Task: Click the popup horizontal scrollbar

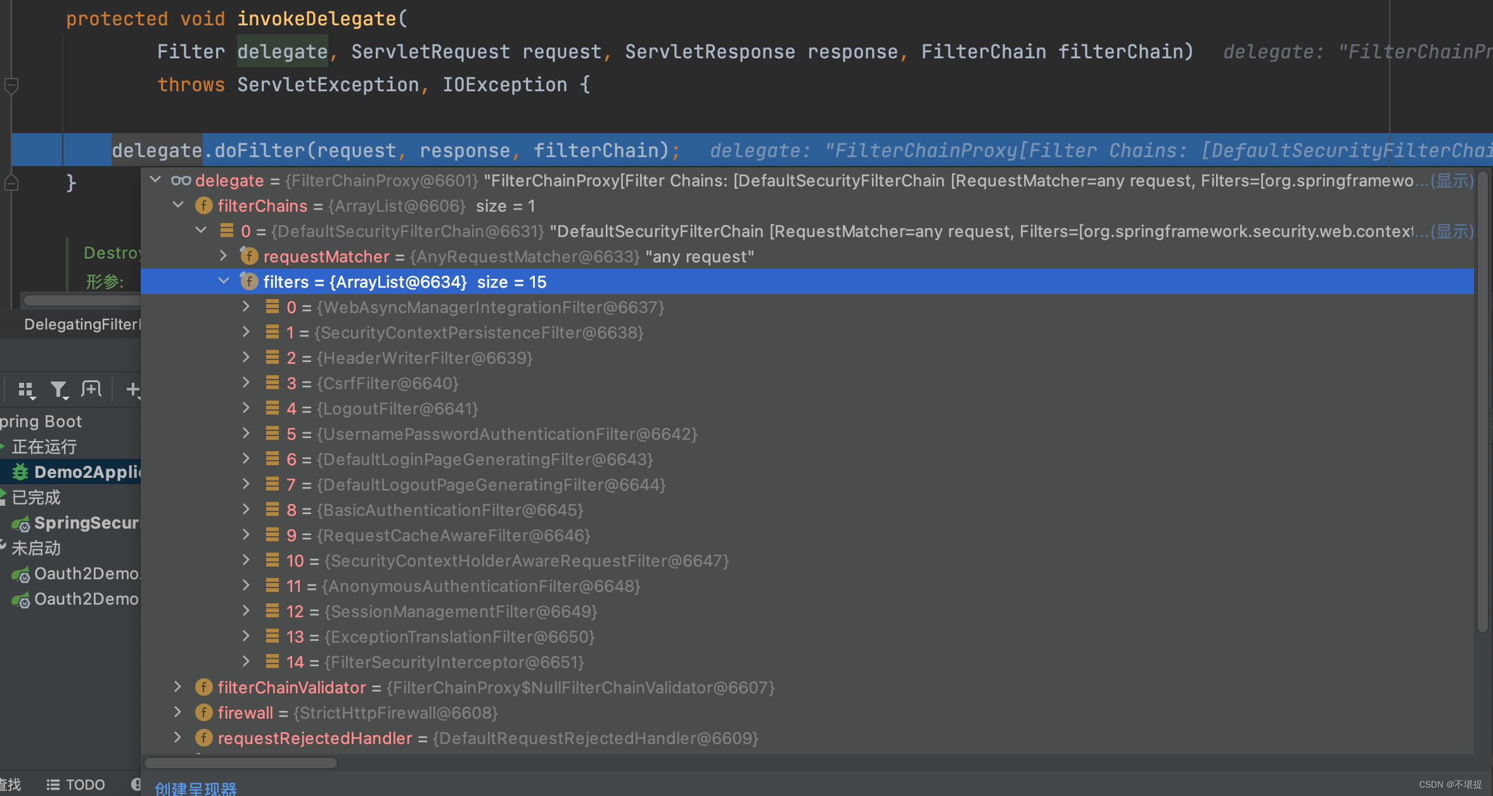Action: click(241, 763)
